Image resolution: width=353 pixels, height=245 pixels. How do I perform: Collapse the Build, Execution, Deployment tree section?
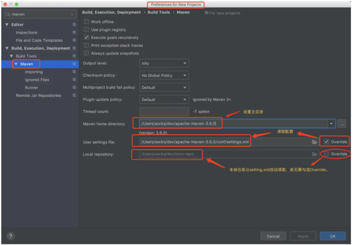coord(7,48)
